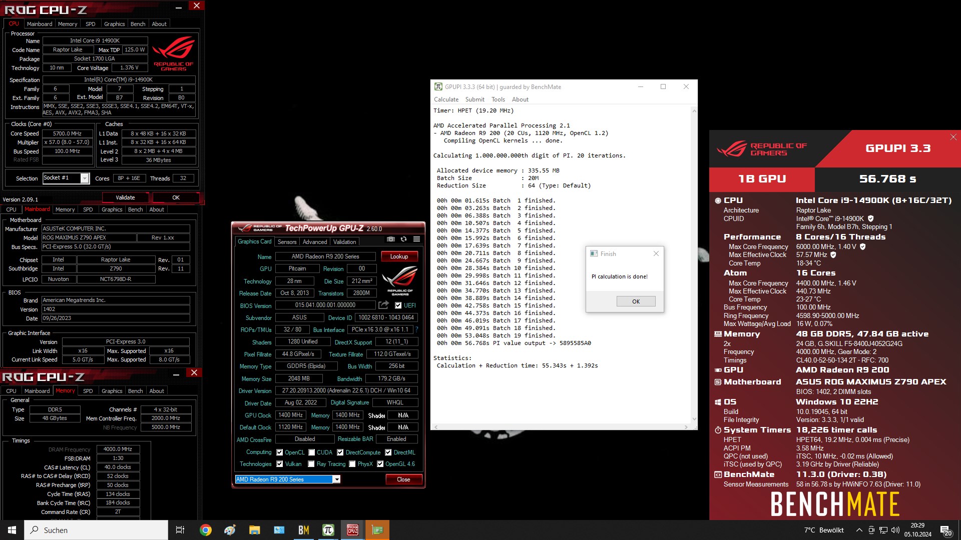Open the Tools menu in GPUPI
Image resolution: width=961 pixels, height=540 pixels.
[498, 99]
